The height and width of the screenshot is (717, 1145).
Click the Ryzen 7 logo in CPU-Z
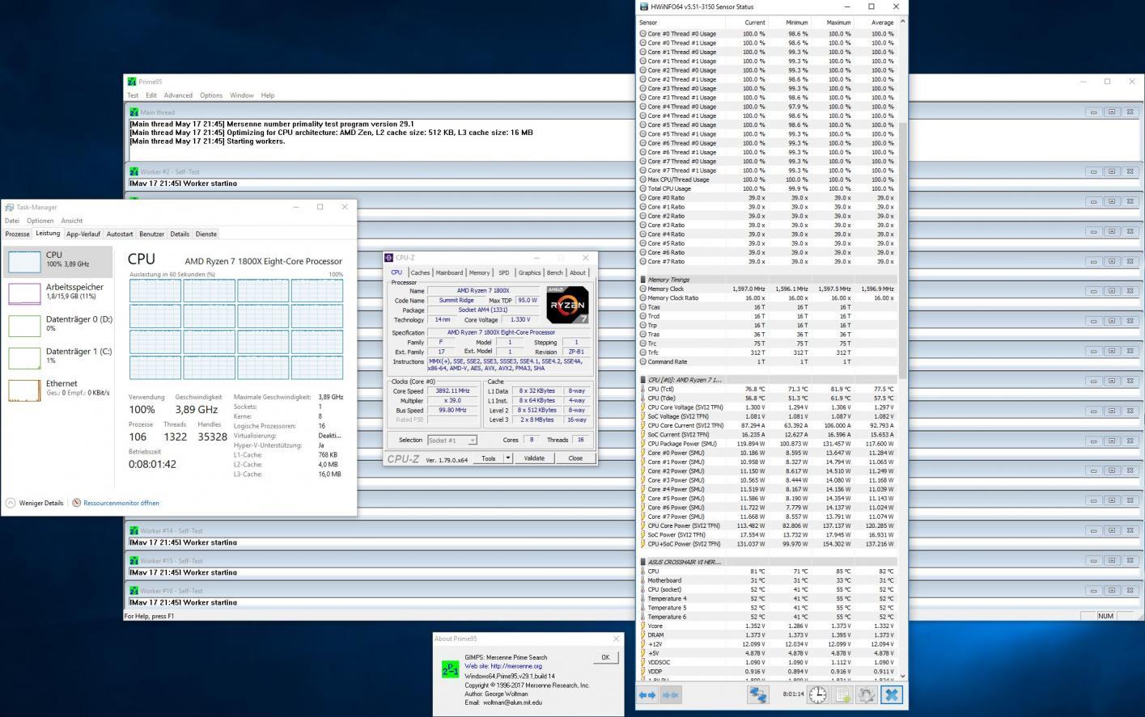(568, 305)
